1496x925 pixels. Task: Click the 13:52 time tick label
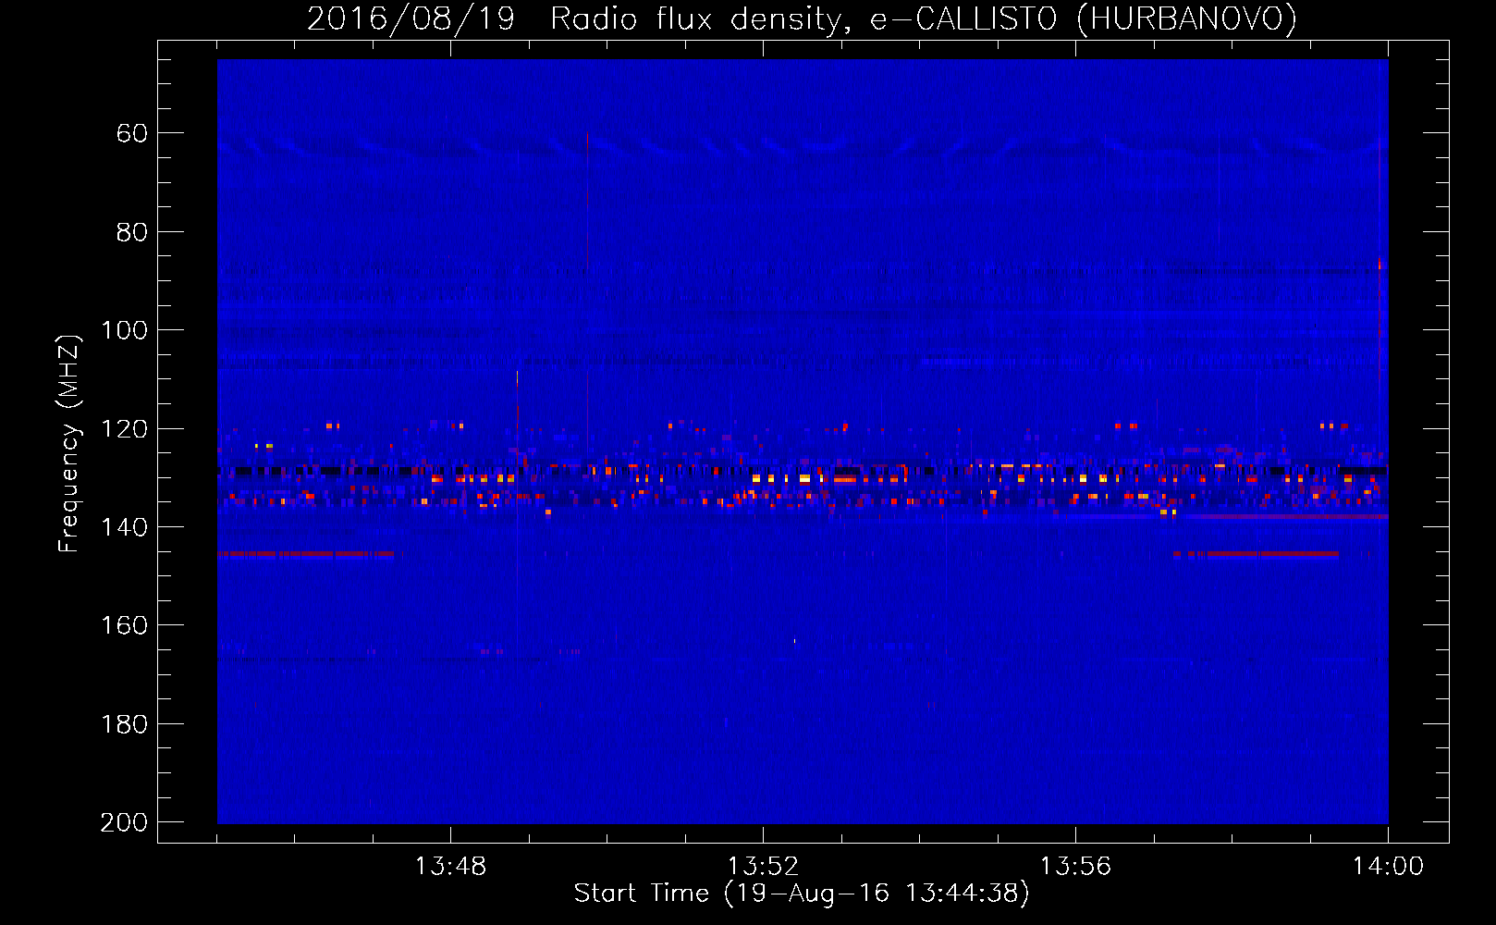(x=763, y=866)
